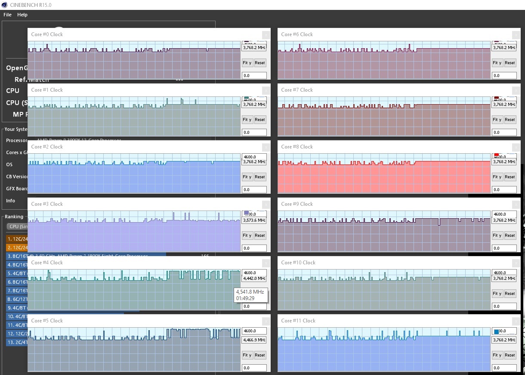The image size is (525, 375).
Task: Click Reset in Core #8 Clock graph
Action: [x=510, y=177]
